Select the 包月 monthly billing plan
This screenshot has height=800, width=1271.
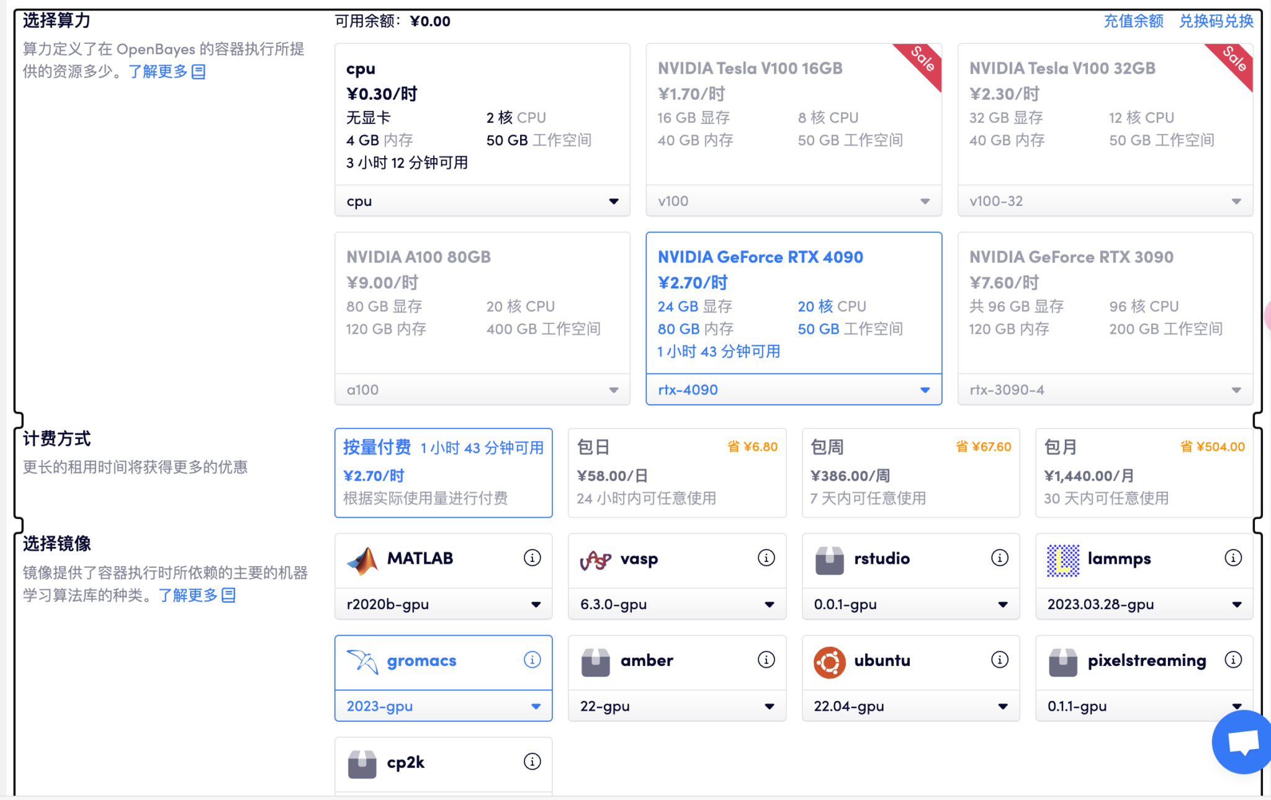(1144, 473)
